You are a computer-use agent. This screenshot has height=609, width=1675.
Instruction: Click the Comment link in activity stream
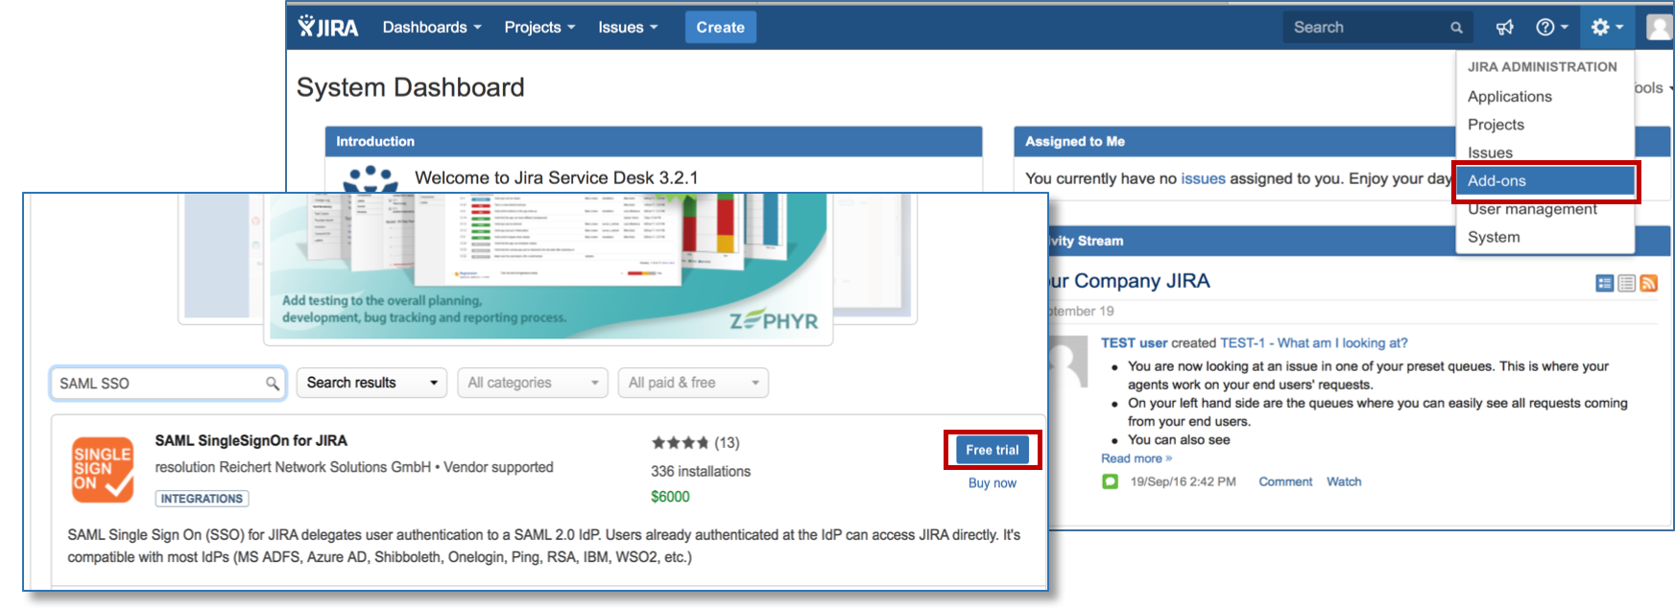[1285, 481]
